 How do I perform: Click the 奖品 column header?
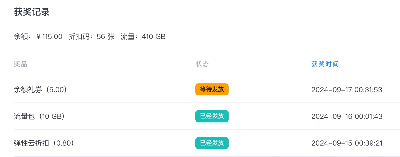point(20,64)
